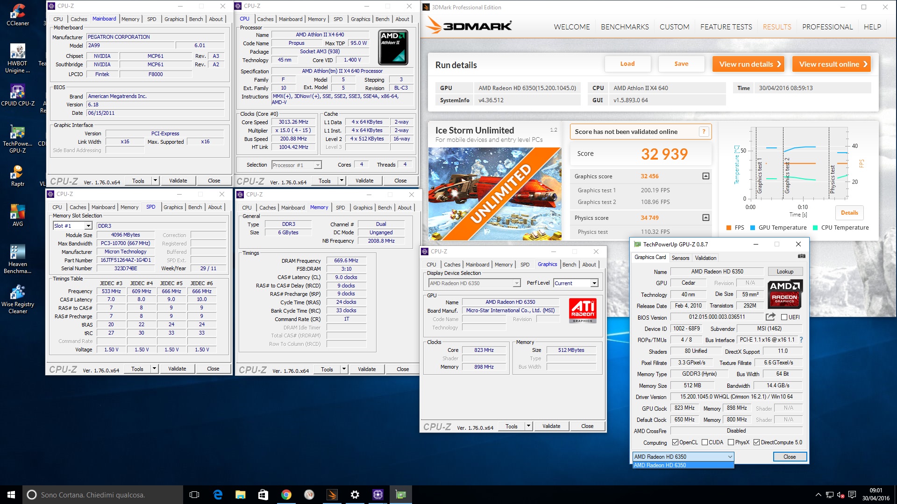
Task: Click View run details button
Action: (748, 64)
